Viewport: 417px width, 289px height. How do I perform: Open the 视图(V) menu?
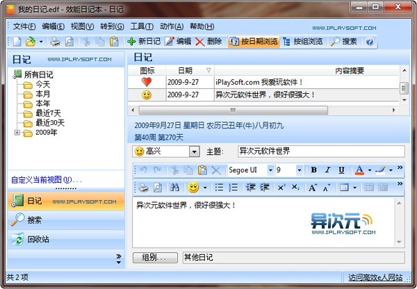click(x=82, y=26)
